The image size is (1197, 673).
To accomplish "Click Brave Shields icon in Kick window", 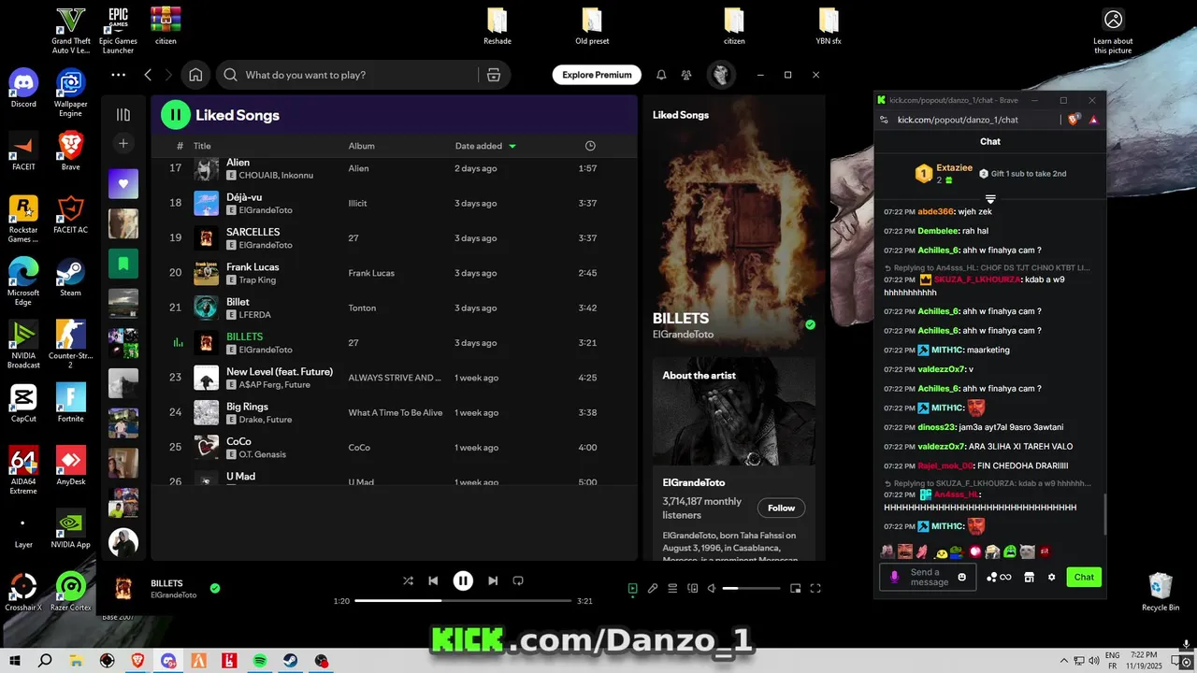I will (1074, 120).
